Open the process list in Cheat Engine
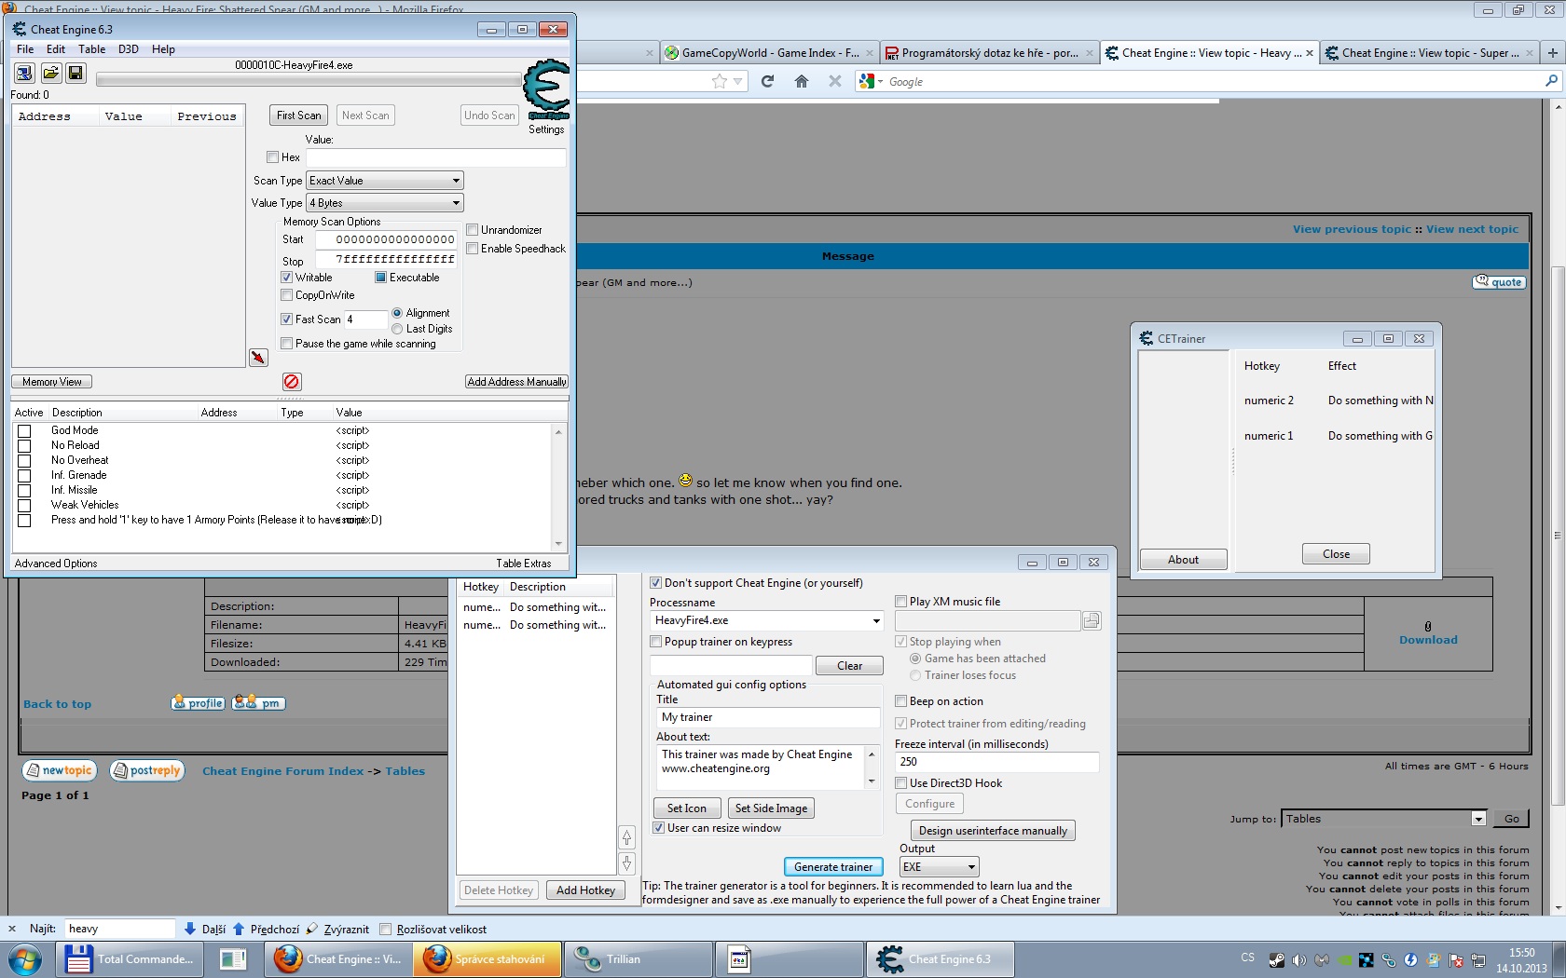Screen dimensions: 1566x978 24,73
